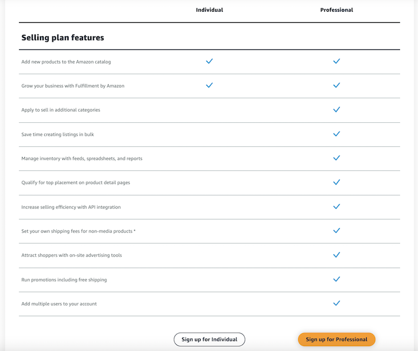
Task: Click 'Qualify for top placement' feature text
Action: [x=76, y=182]
